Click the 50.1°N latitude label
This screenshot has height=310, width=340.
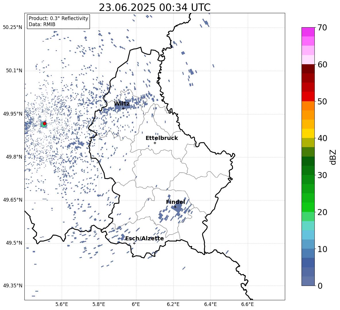(14, 71)
